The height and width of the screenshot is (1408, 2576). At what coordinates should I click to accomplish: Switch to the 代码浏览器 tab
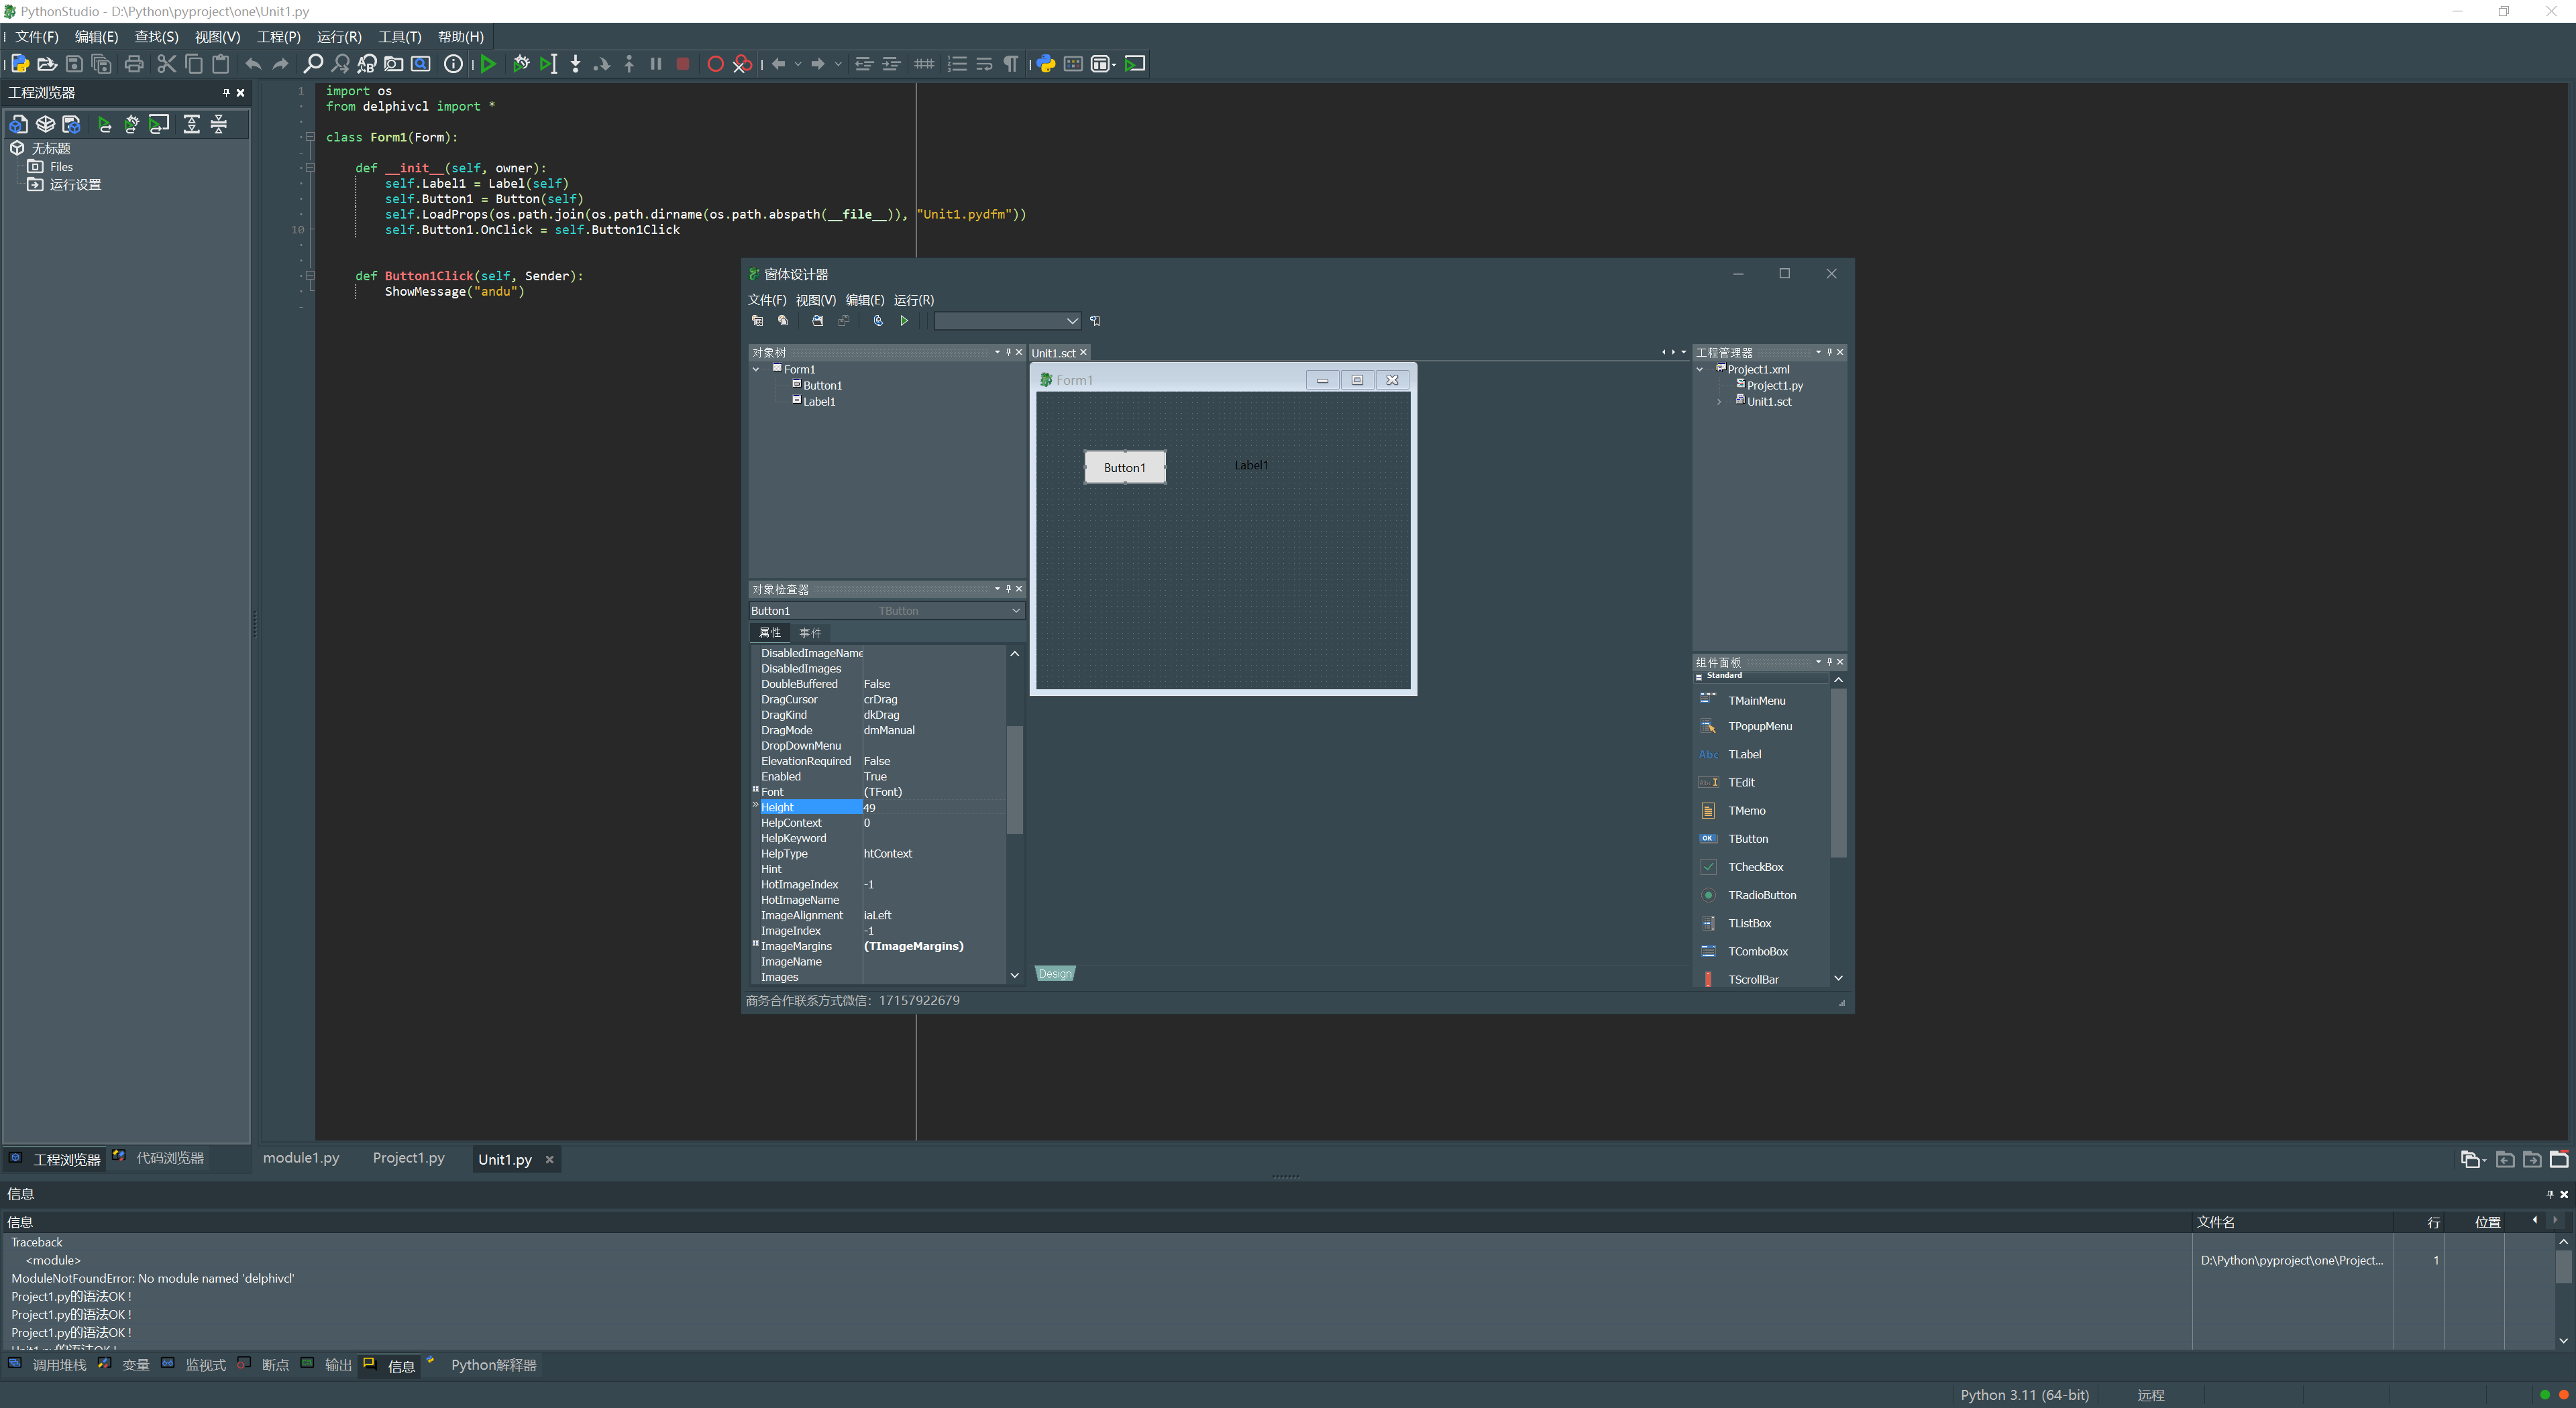(169, 1158)
